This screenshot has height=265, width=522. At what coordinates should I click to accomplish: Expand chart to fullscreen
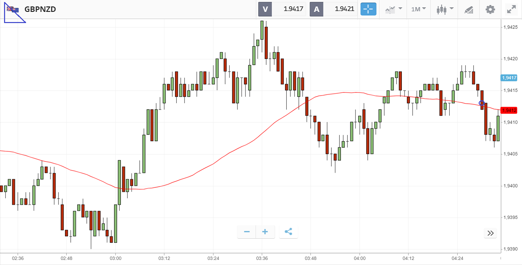(x=510, y=9)
